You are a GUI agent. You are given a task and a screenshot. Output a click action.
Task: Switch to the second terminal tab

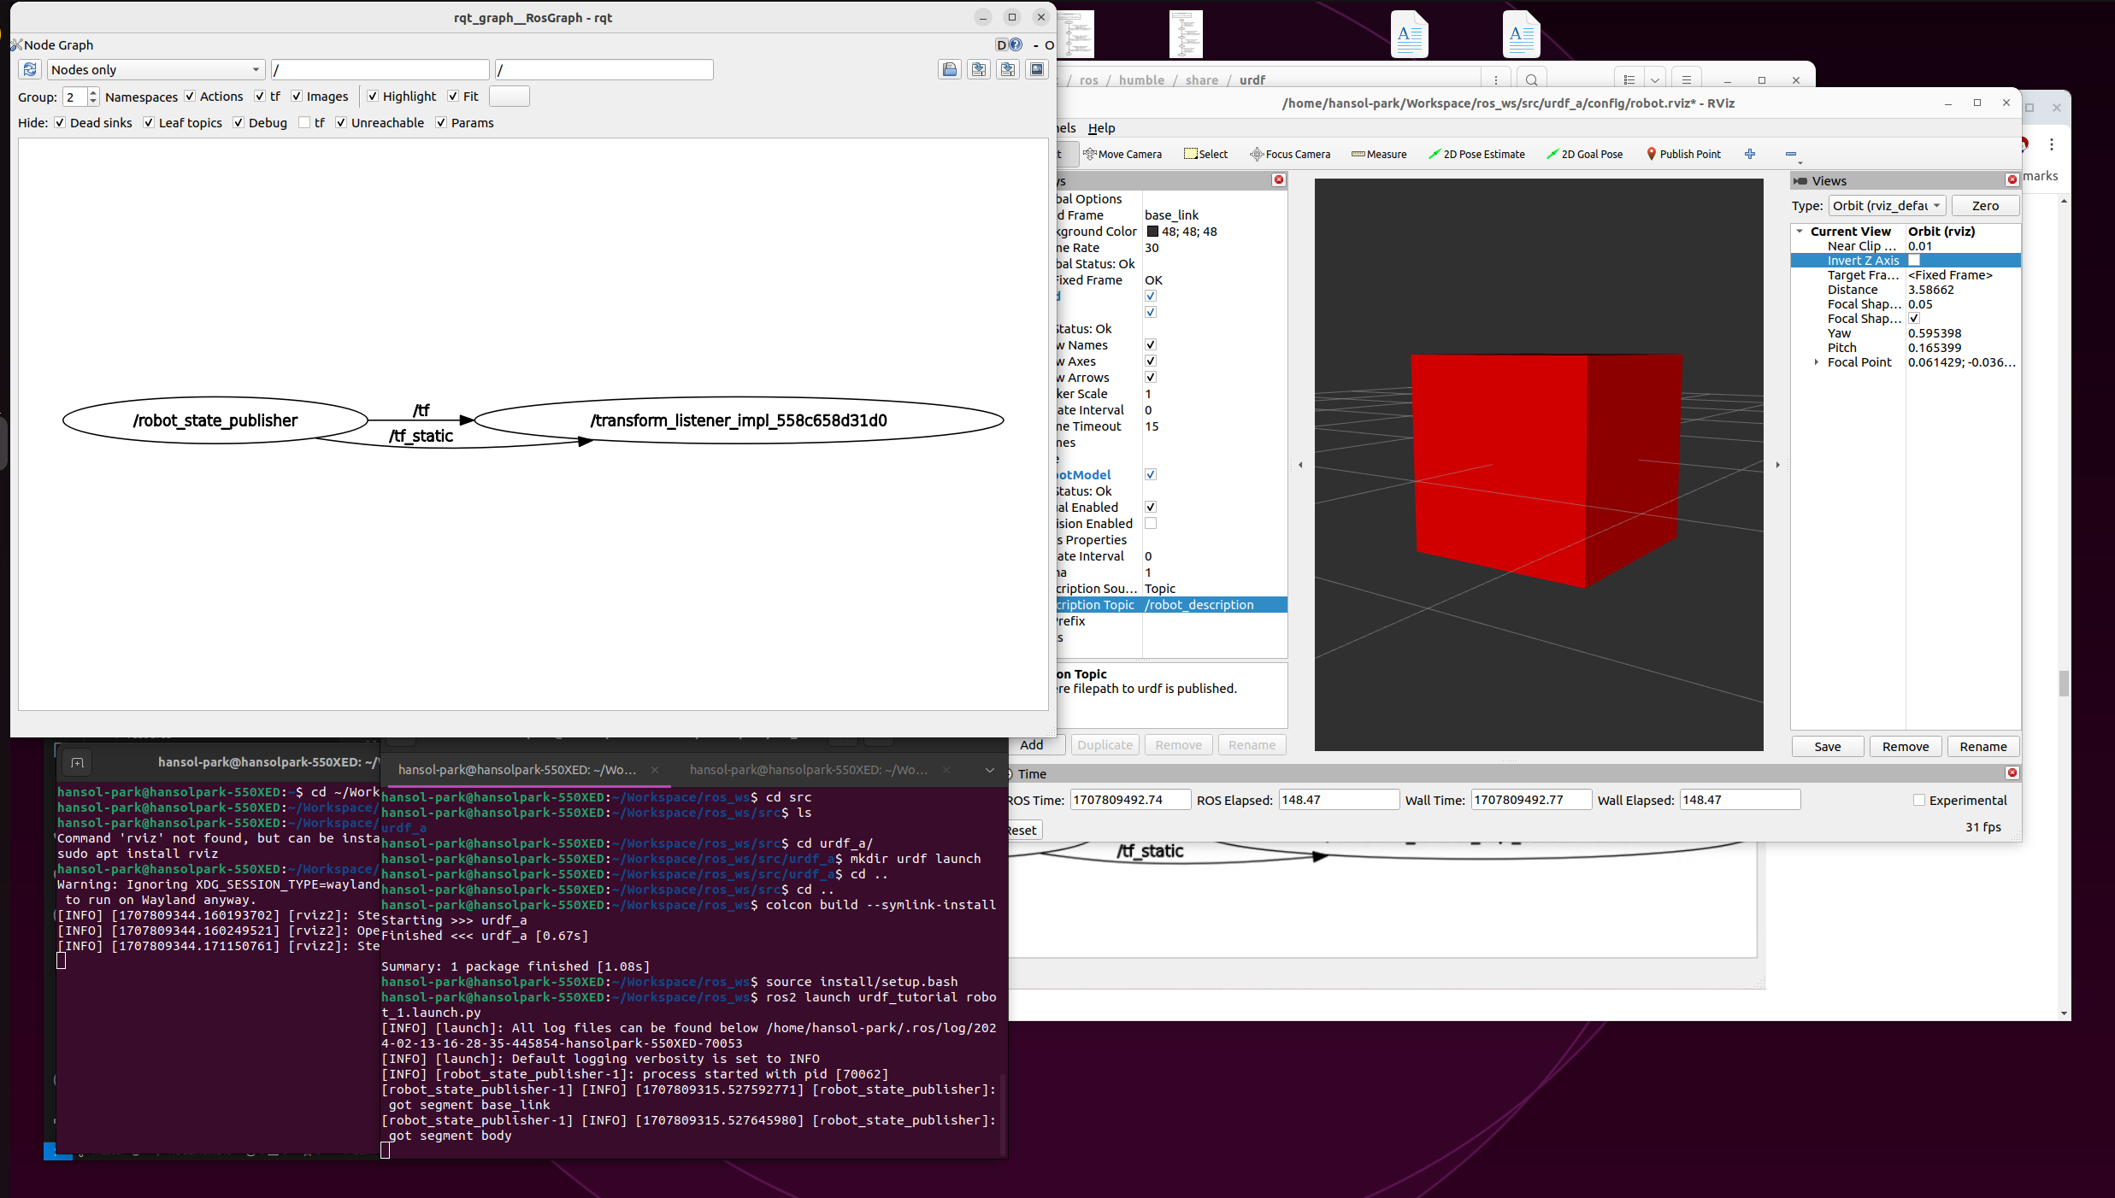809,769
